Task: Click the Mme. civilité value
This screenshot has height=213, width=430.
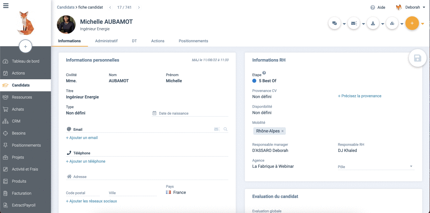Action: click(71, 81)
